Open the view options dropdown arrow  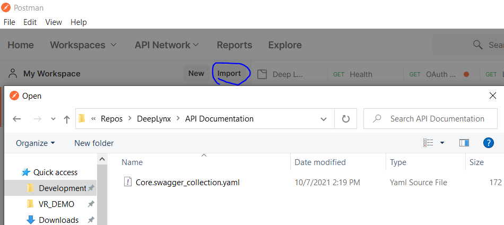442,143
